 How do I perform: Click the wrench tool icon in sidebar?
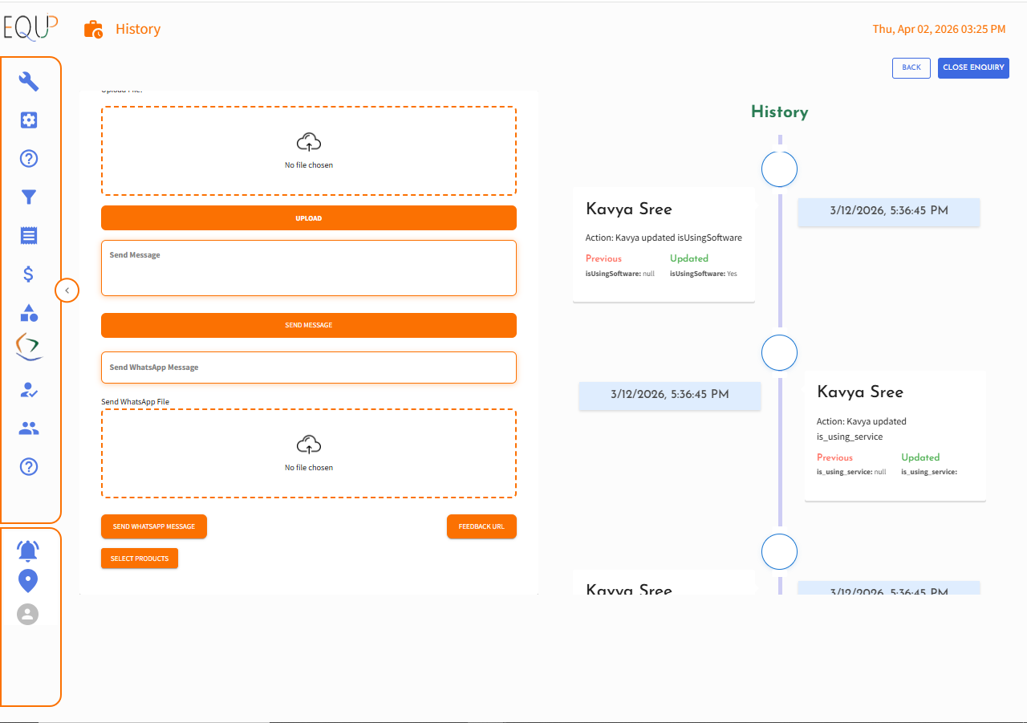[x=29, y=81]
